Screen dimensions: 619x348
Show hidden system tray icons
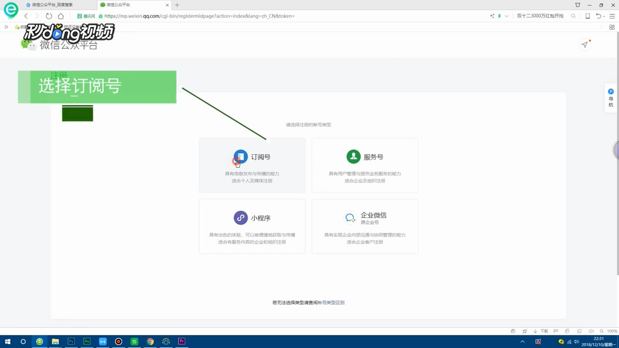point(522,342)
